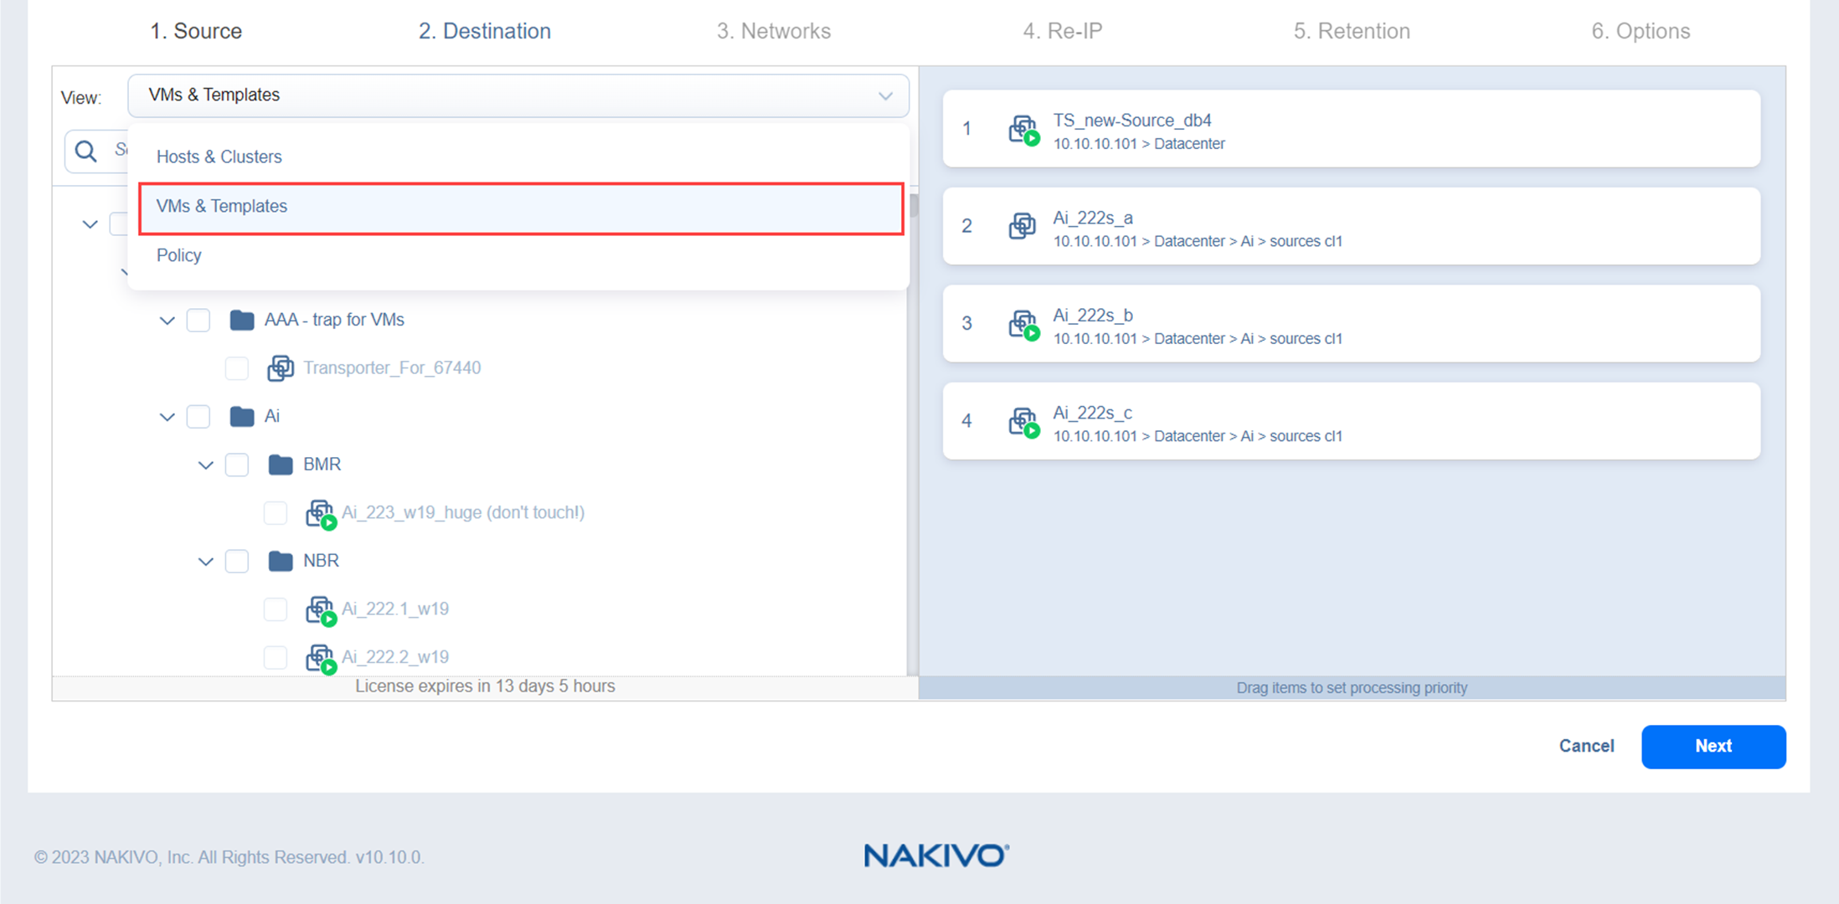Image resolution: width=1839 pixels, height=904 pixels.
Task: Click the Ai_222s_c running VM icon
Action: [1023, 422]
